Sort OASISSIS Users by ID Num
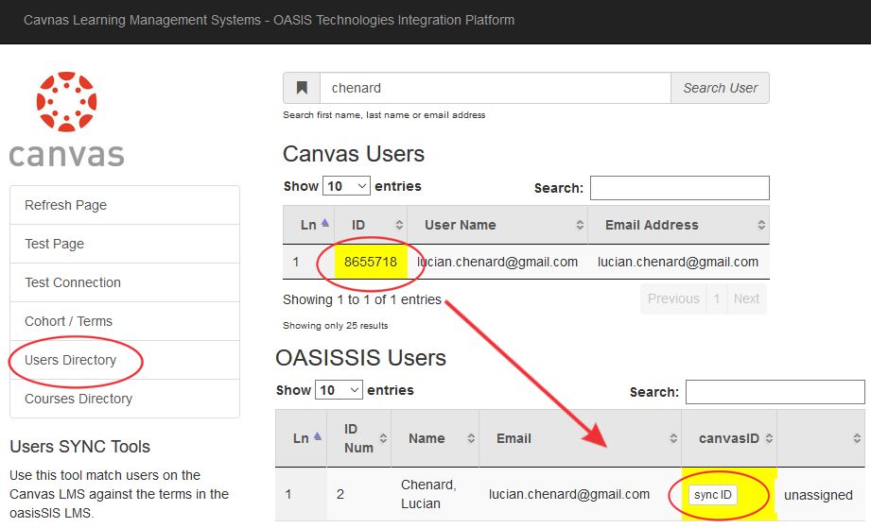The image size is (871, 528). (359, 438)
